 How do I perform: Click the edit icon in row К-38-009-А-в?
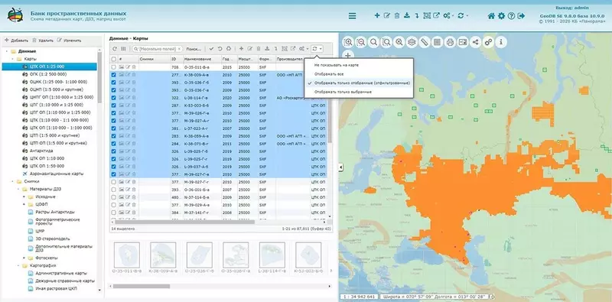click(x=128, y=75)
